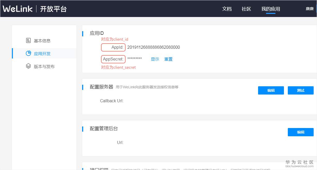
Task: Click the 基本信息 document icon
Action: point(28,41)
